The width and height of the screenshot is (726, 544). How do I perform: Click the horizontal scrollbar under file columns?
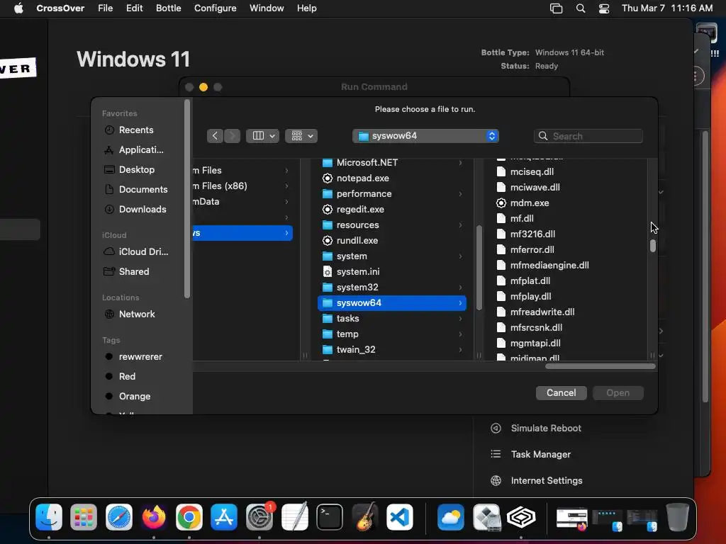click(600, 366)
